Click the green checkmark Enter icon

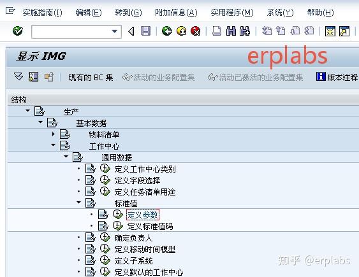(x=18, y=31)
